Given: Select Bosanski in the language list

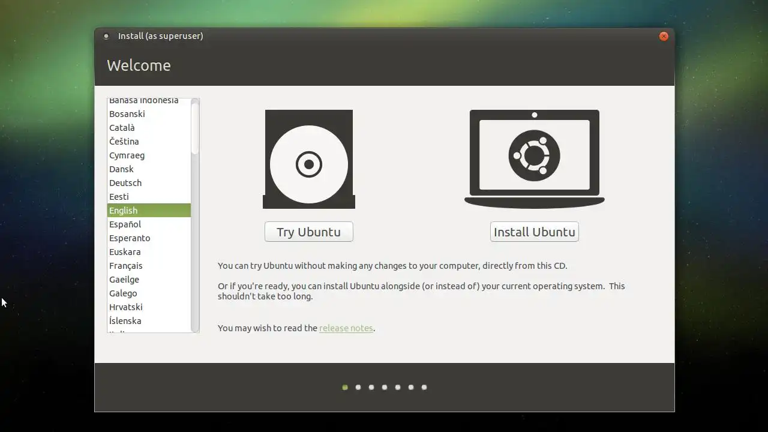Looking at the screenshot, I should click(x=149, y=114).
